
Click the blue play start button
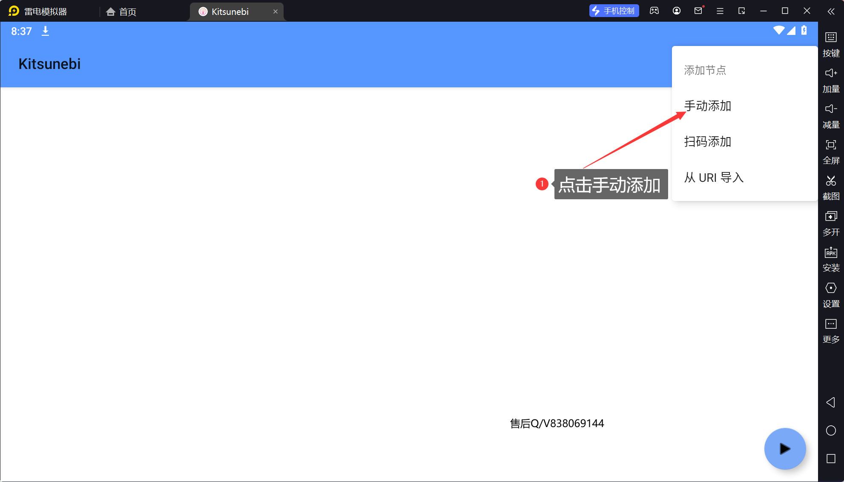(784, 448)
